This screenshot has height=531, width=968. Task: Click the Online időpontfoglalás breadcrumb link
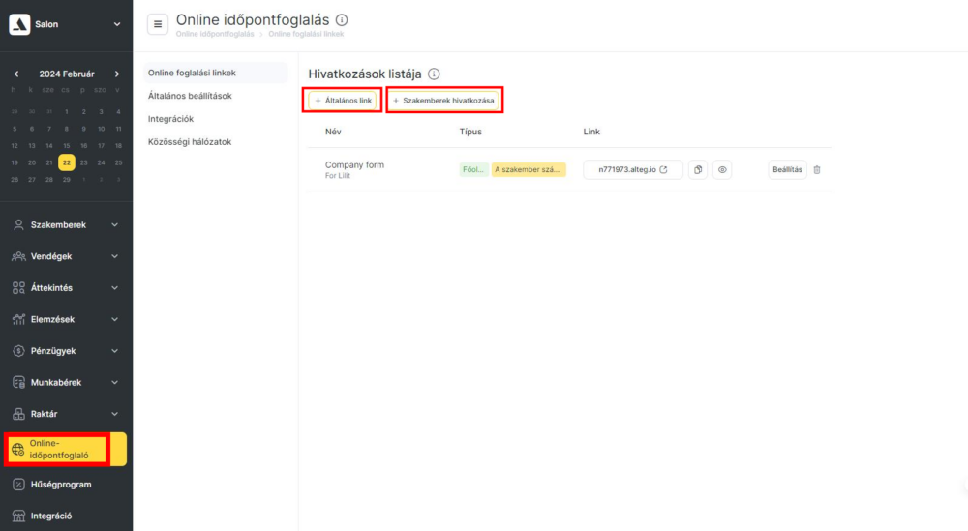[215, 34]
